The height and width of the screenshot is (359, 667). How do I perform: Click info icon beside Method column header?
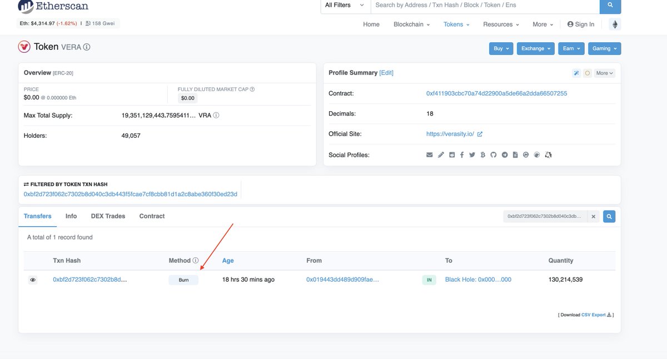click(x=196, y=261)
